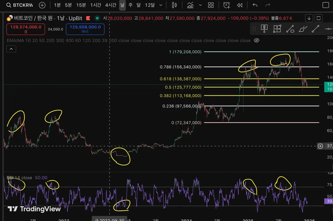
Task: Expand the indicators favorites dropdown arrow
Action: pos(201,5)
